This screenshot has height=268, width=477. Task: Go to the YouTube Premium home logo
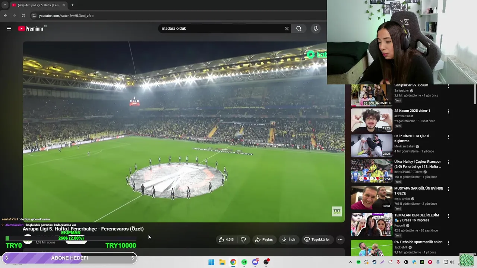tap(31, 29)
